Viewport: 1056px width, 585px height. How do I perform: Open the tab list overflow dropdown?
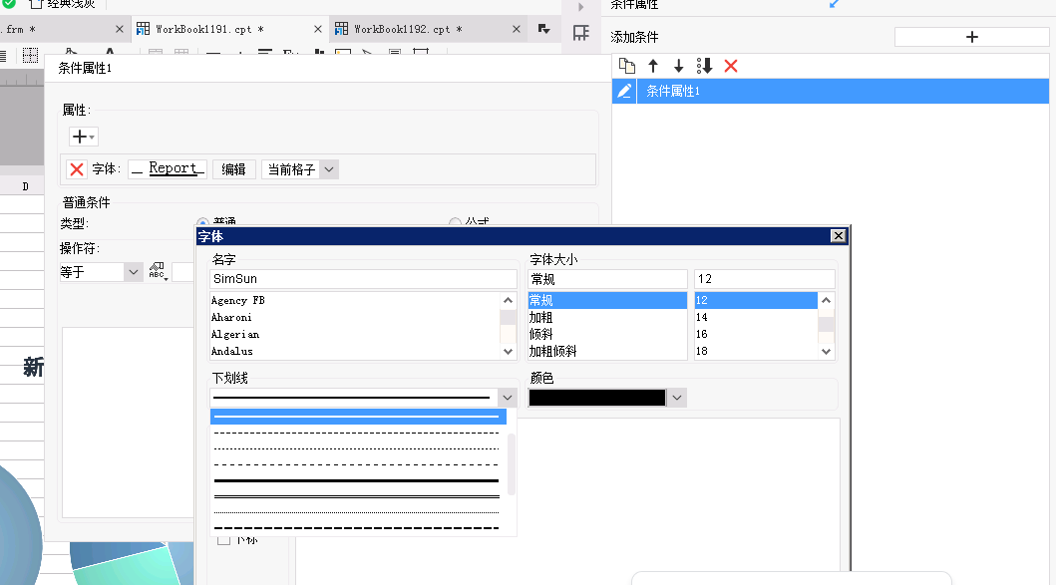pos(544,29)
